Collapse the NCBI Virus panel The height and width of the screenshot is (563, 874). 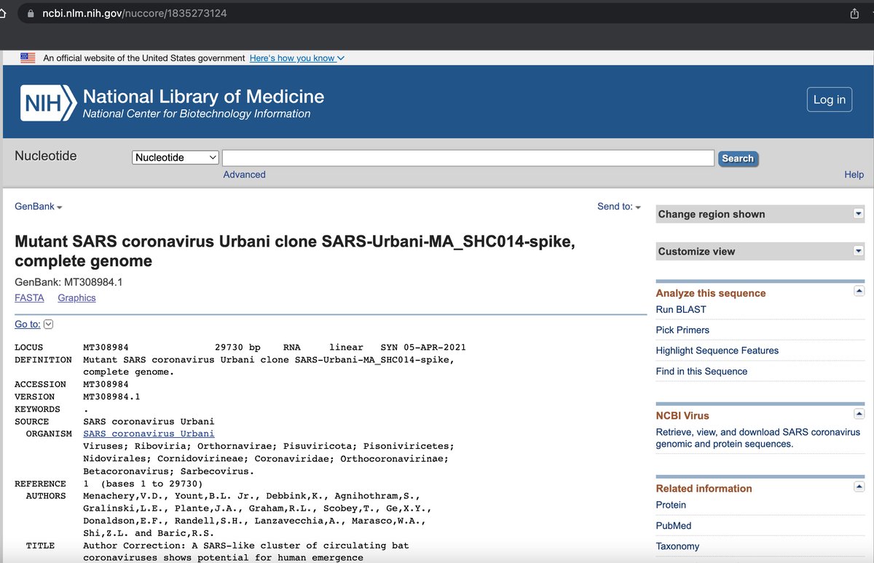coord(859,415)
